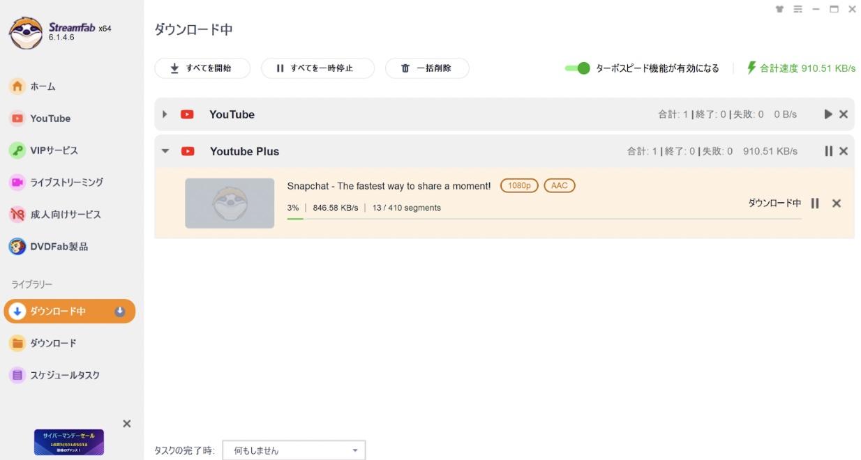
Task: Click すべてを開始 button
Action: (x=202, y=68)
